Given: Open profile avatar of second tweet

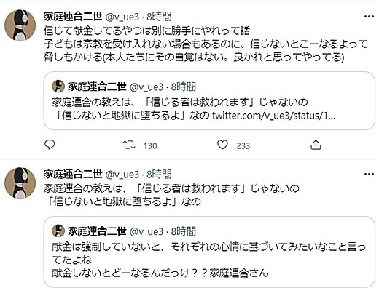Looking at the screenshot, I should [20, 183].
